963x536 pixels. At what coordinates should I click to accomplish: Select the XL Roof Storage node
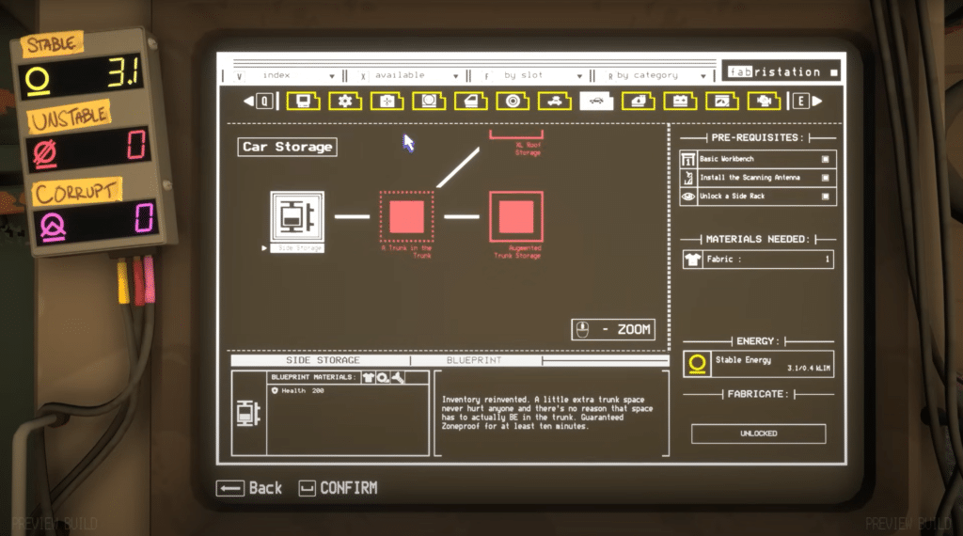[516, 135]
